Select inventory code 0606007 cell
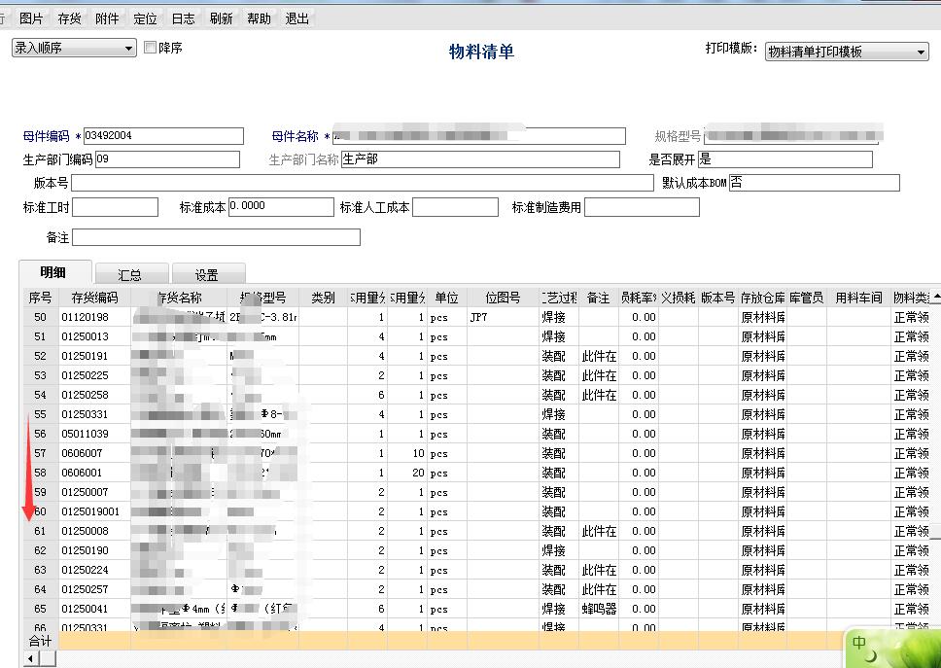The height and width of the screenshot is (668, 941). pyautogui.click(x=94, y=453)
